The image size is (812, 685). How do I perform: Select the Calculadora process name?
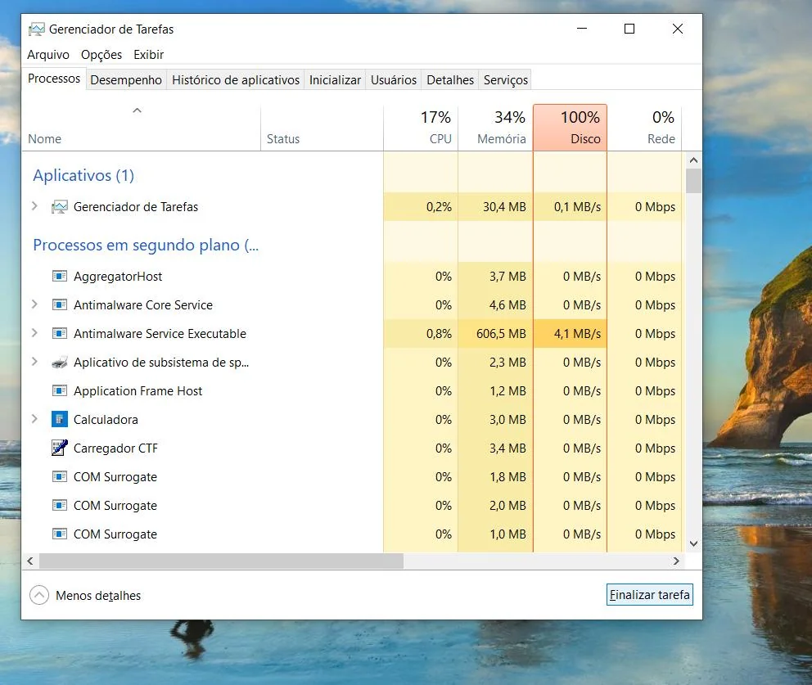tap(106, 419)
